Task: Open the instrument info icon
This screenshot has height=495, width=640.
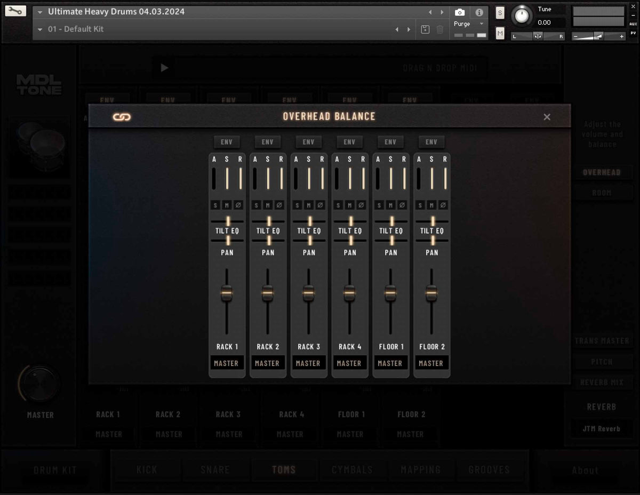Action: pos(479,12)
